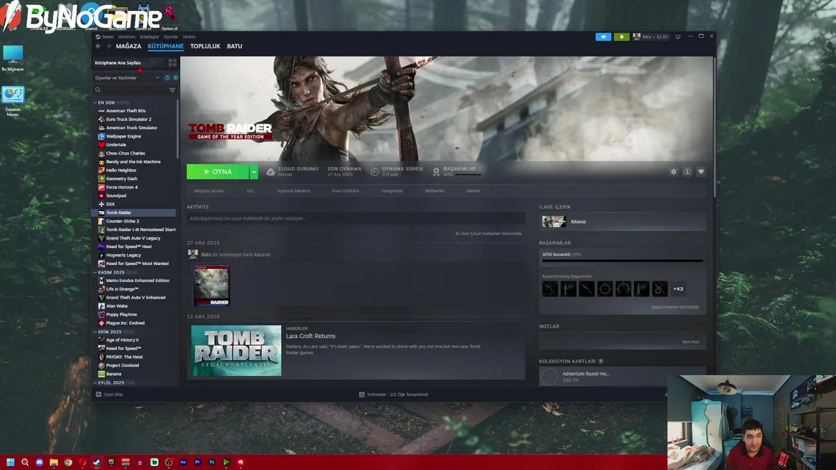Open the library grid view icon
Image resolution: width=836 pixels, height=470 pixels.
point(172,63)
